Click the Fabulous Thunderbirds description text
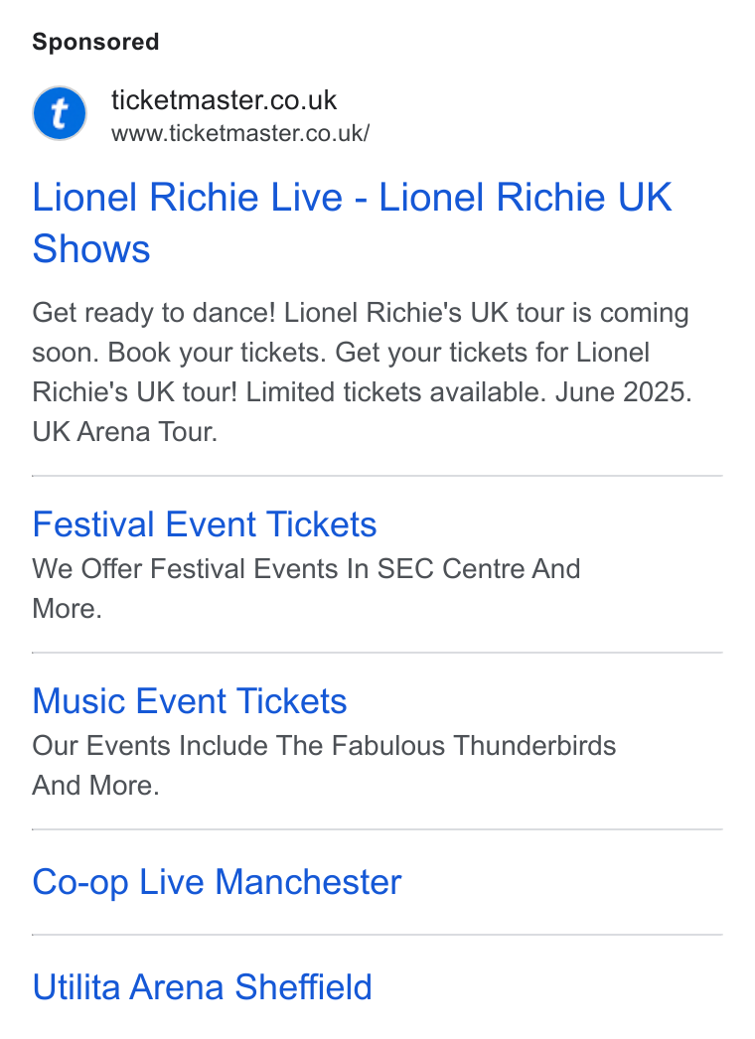 pyautogui.click(x=324, y=765)
